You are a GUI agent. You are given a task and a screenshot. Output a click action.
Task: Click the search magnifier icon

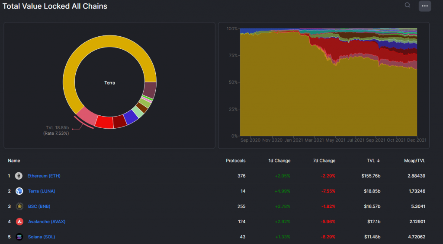(408, 6)
